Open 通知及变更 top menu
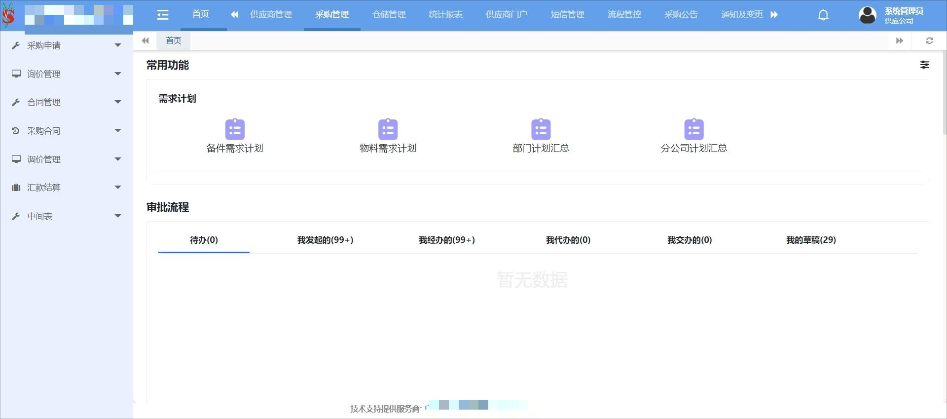Screen dimensions: 947x419 pos(742,15)
